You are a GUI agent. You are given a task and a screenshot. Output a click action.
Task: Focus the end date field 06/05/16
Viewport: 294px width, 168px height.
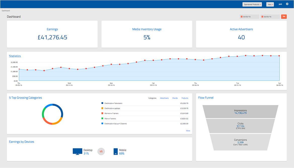coord(270,17)
